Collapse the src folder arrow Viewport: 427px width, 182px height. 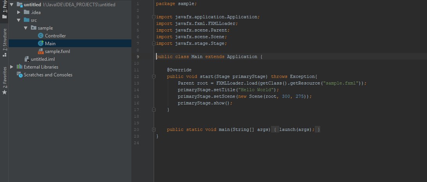pos(18,20)
